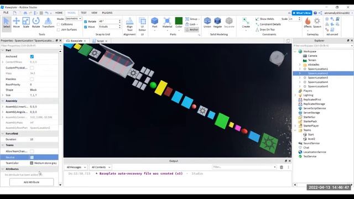Screen dimensions: 354x199
Task: Select the level2 team in Explorer
Action: (311, 139)
